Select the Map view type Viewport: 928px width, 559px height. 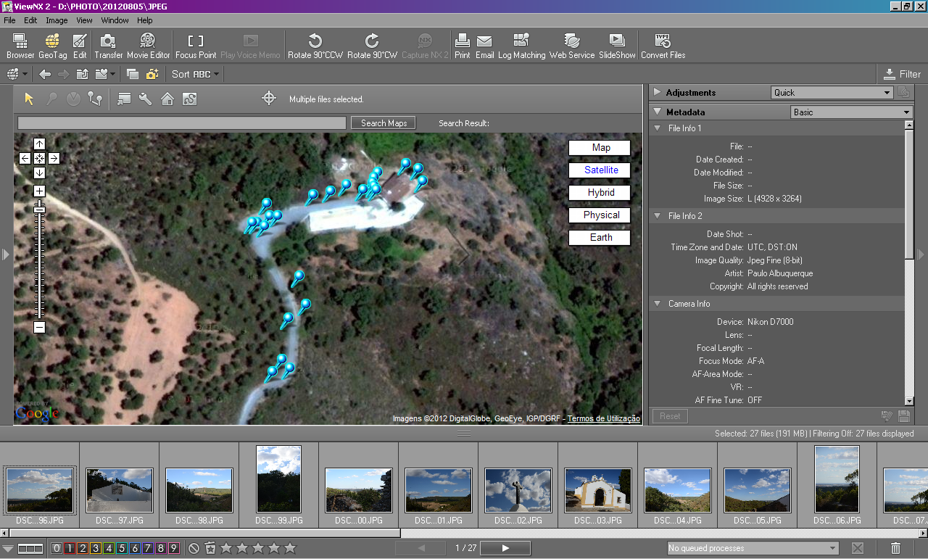(x=600, y=148)
